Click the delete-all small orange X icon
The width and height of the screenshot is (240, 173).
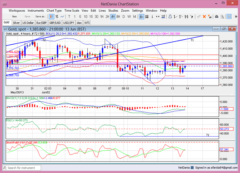click(x=209, y=17)
